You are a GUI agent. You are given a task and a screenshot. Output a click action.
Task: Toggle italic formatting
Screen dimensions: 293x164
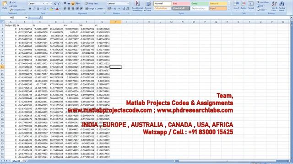pos(34,9)
